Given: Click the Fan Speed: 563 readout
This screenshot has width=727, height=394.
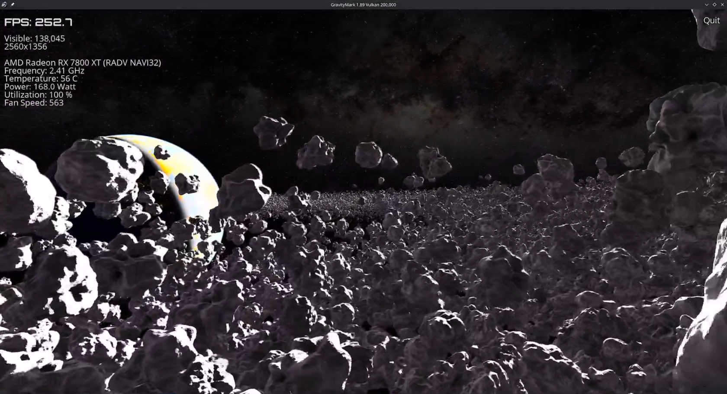Looking at the screenshot, I should (34, 103).
